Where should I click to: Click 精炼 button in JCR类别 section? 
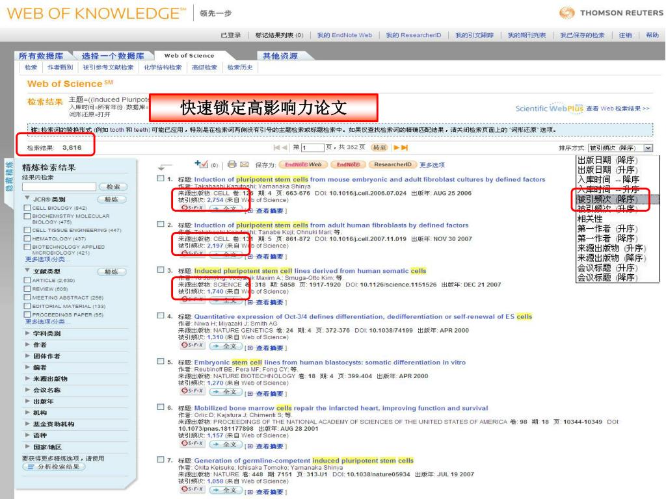tap(112, 199)
